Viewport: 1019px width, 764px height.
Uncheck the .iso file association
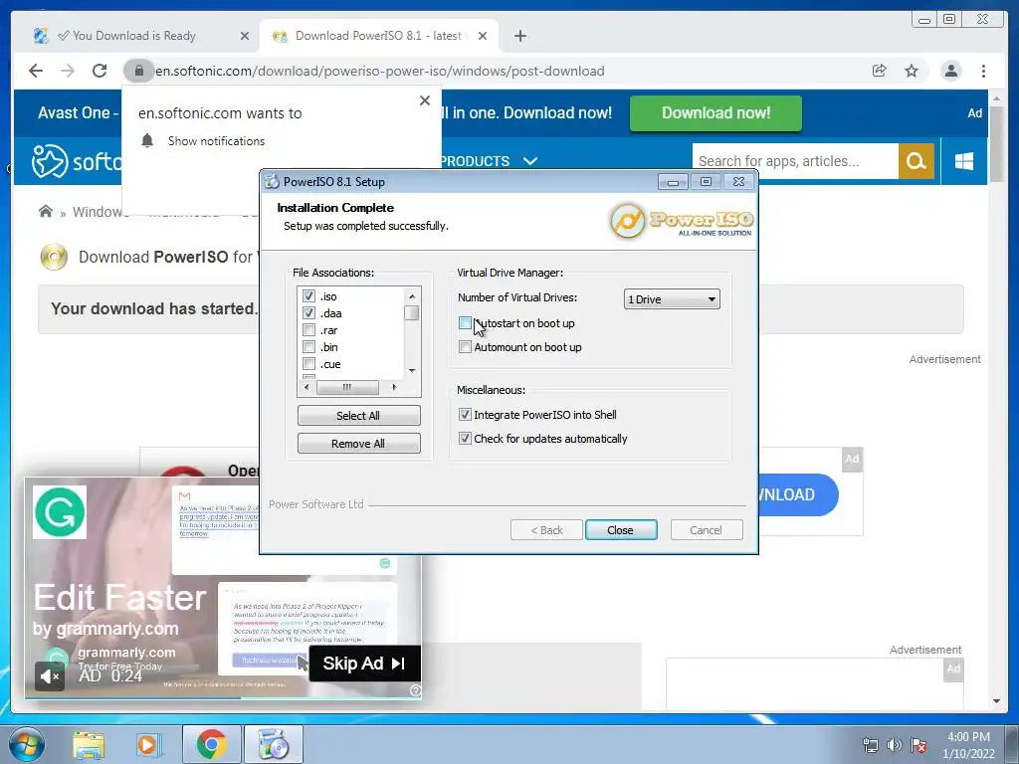click(x=308, y=296)
